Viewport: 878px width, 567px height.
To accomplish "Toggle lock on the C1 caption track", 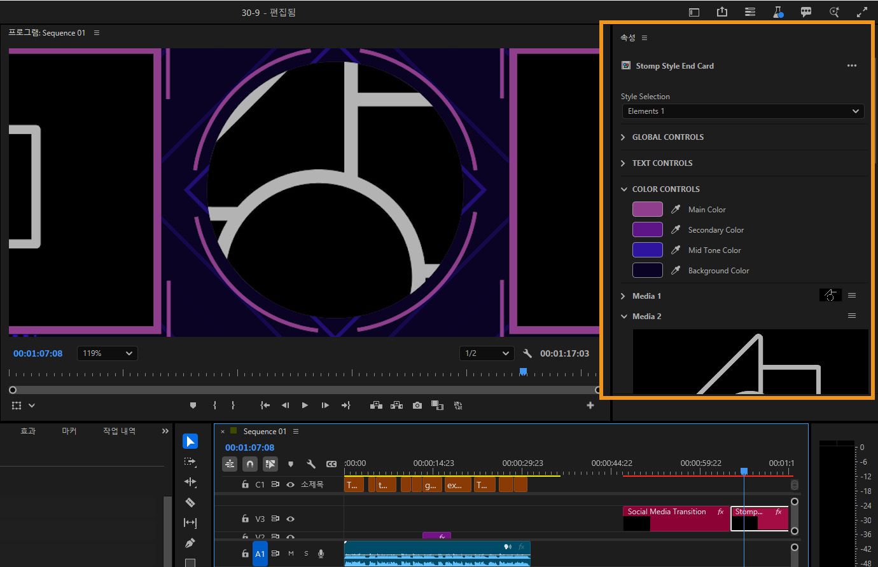I will [245, 484].
